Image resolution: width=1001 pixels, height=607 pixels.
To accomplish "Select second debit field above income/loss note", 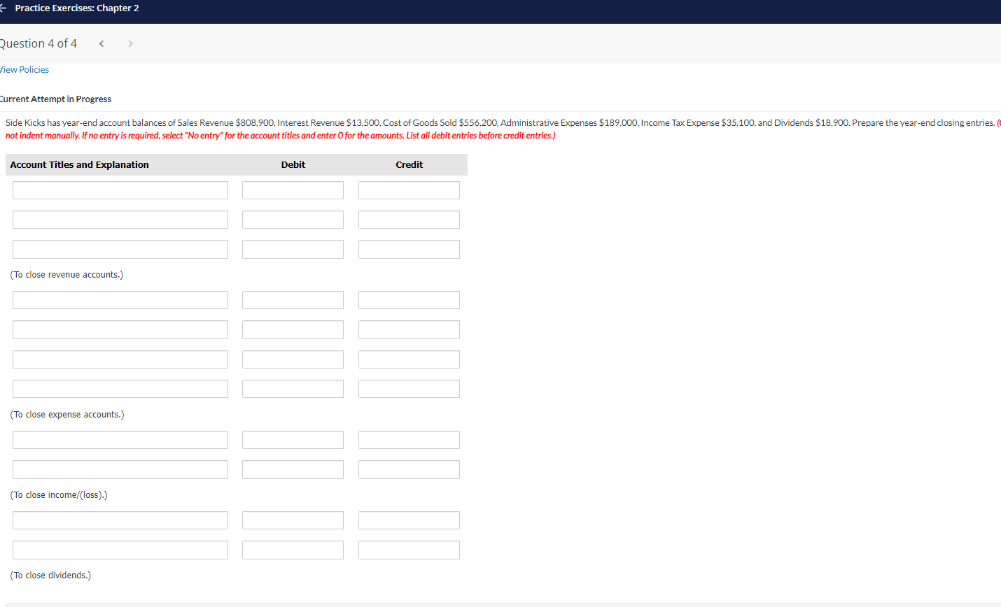I will tap(293, 469).
